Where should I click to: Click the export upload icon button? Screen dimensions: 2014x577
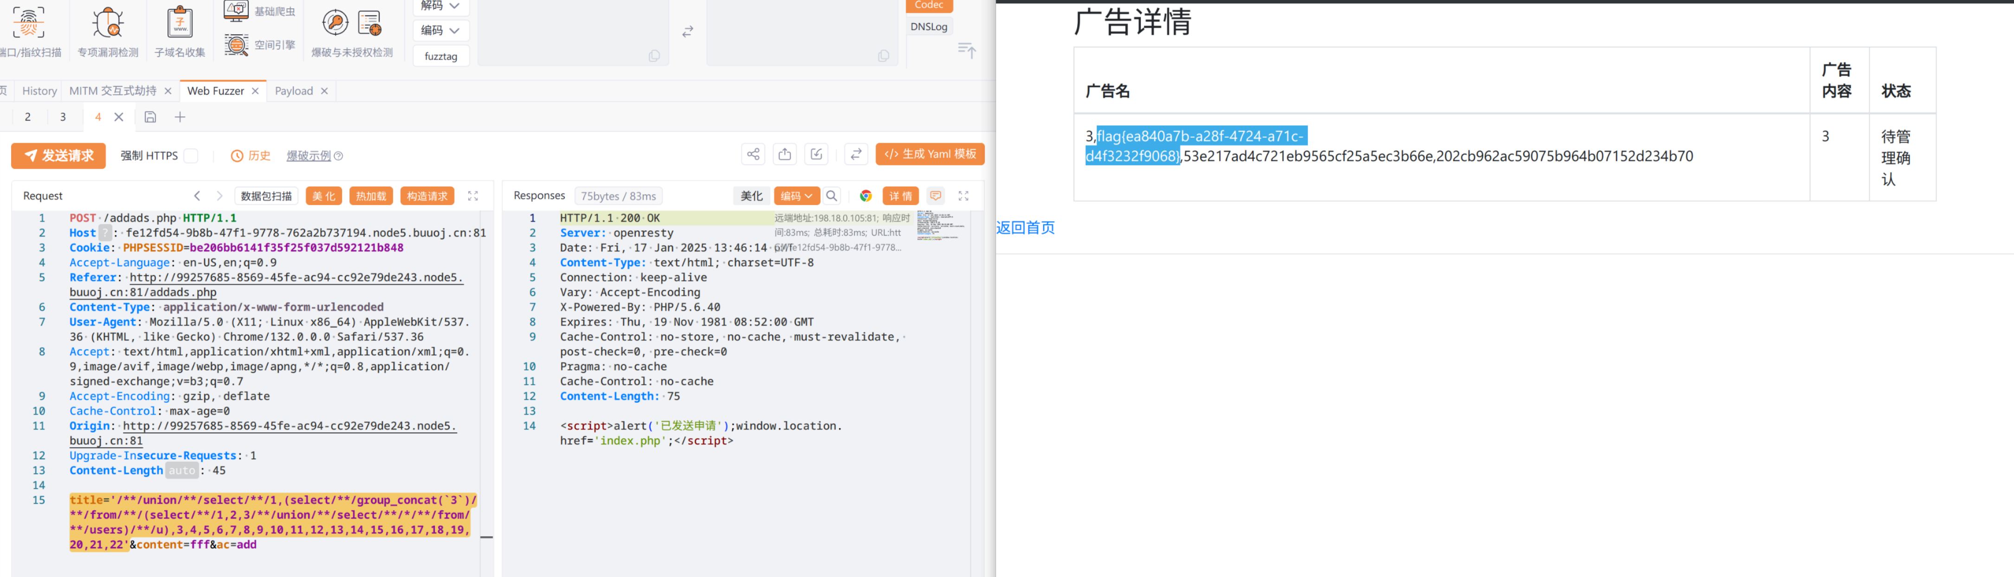[785, 154]
